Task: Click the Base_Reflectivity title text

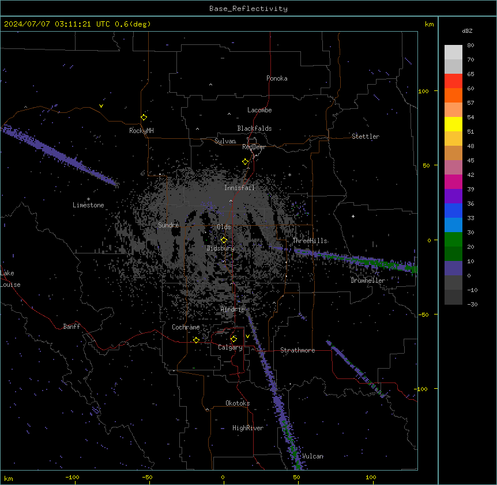Action: 248,9
